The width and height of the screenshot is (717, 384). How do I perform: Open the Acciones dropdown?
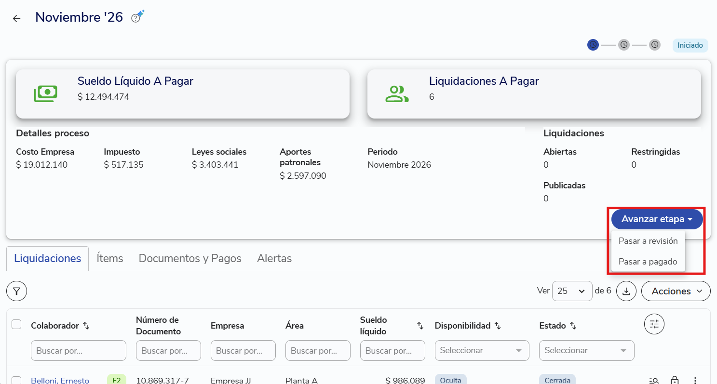676,291
